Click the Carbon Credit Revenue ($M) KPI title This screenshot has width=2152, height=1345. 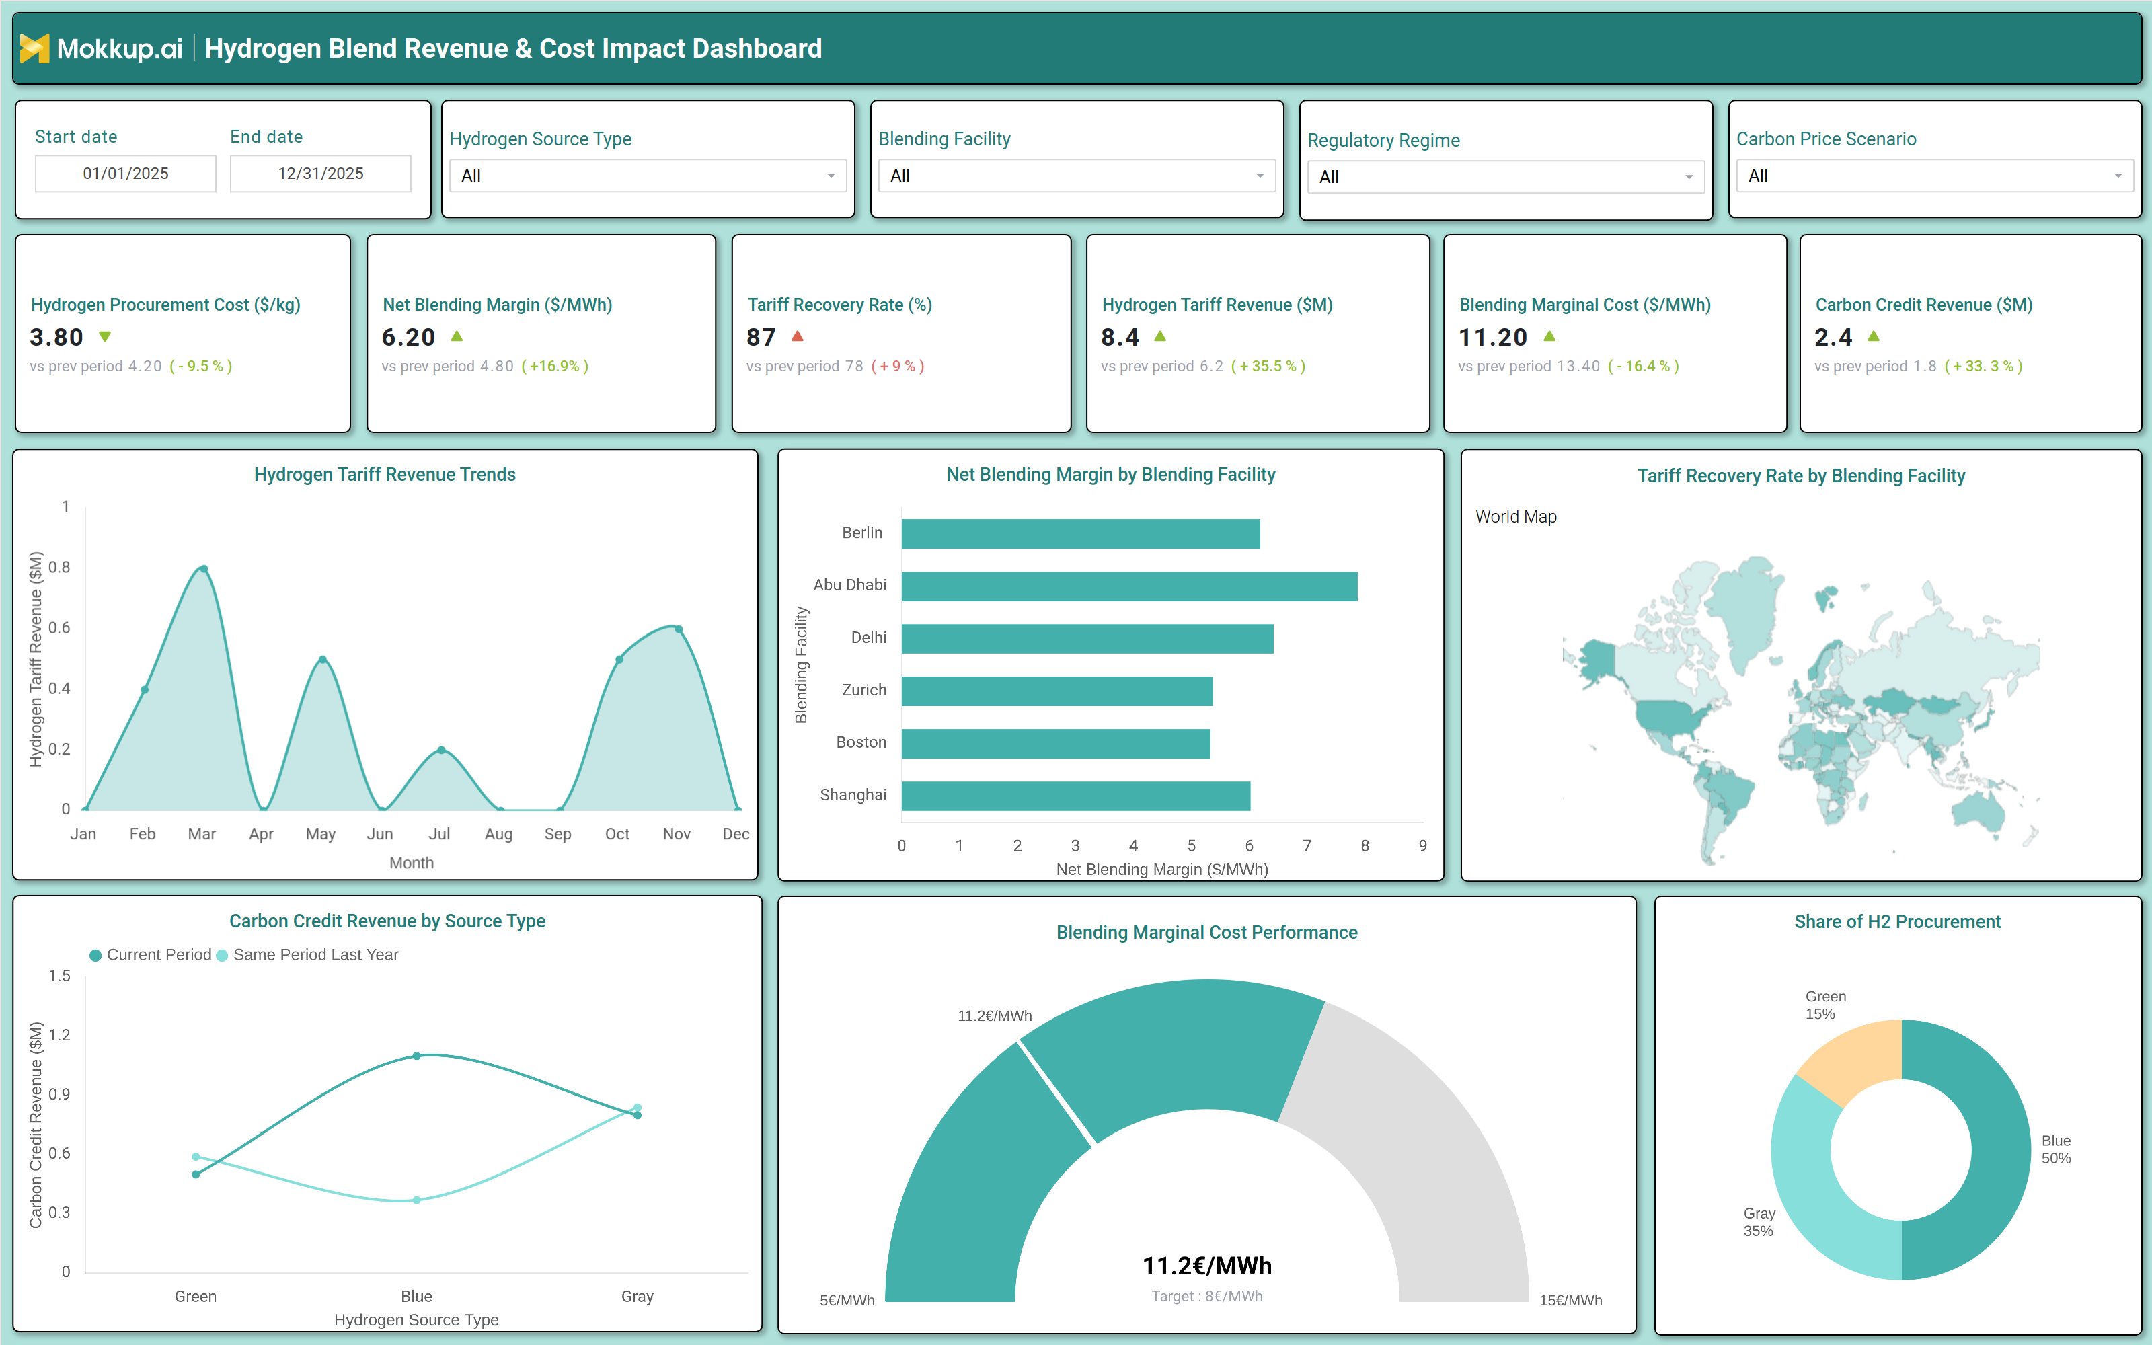tap(1923, 304)
